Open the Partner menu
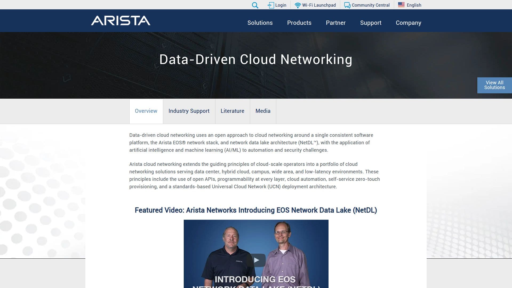Screen dimensions: 512x288 click(335, 23)
